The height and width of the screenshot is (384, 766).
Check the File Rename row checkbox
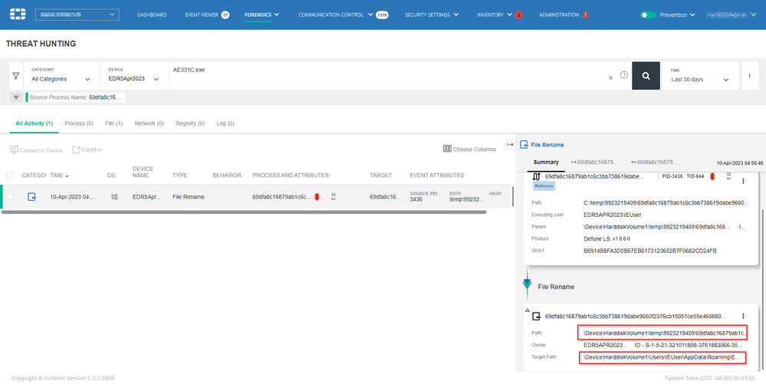pyautogui.click(x=10, y=197)
